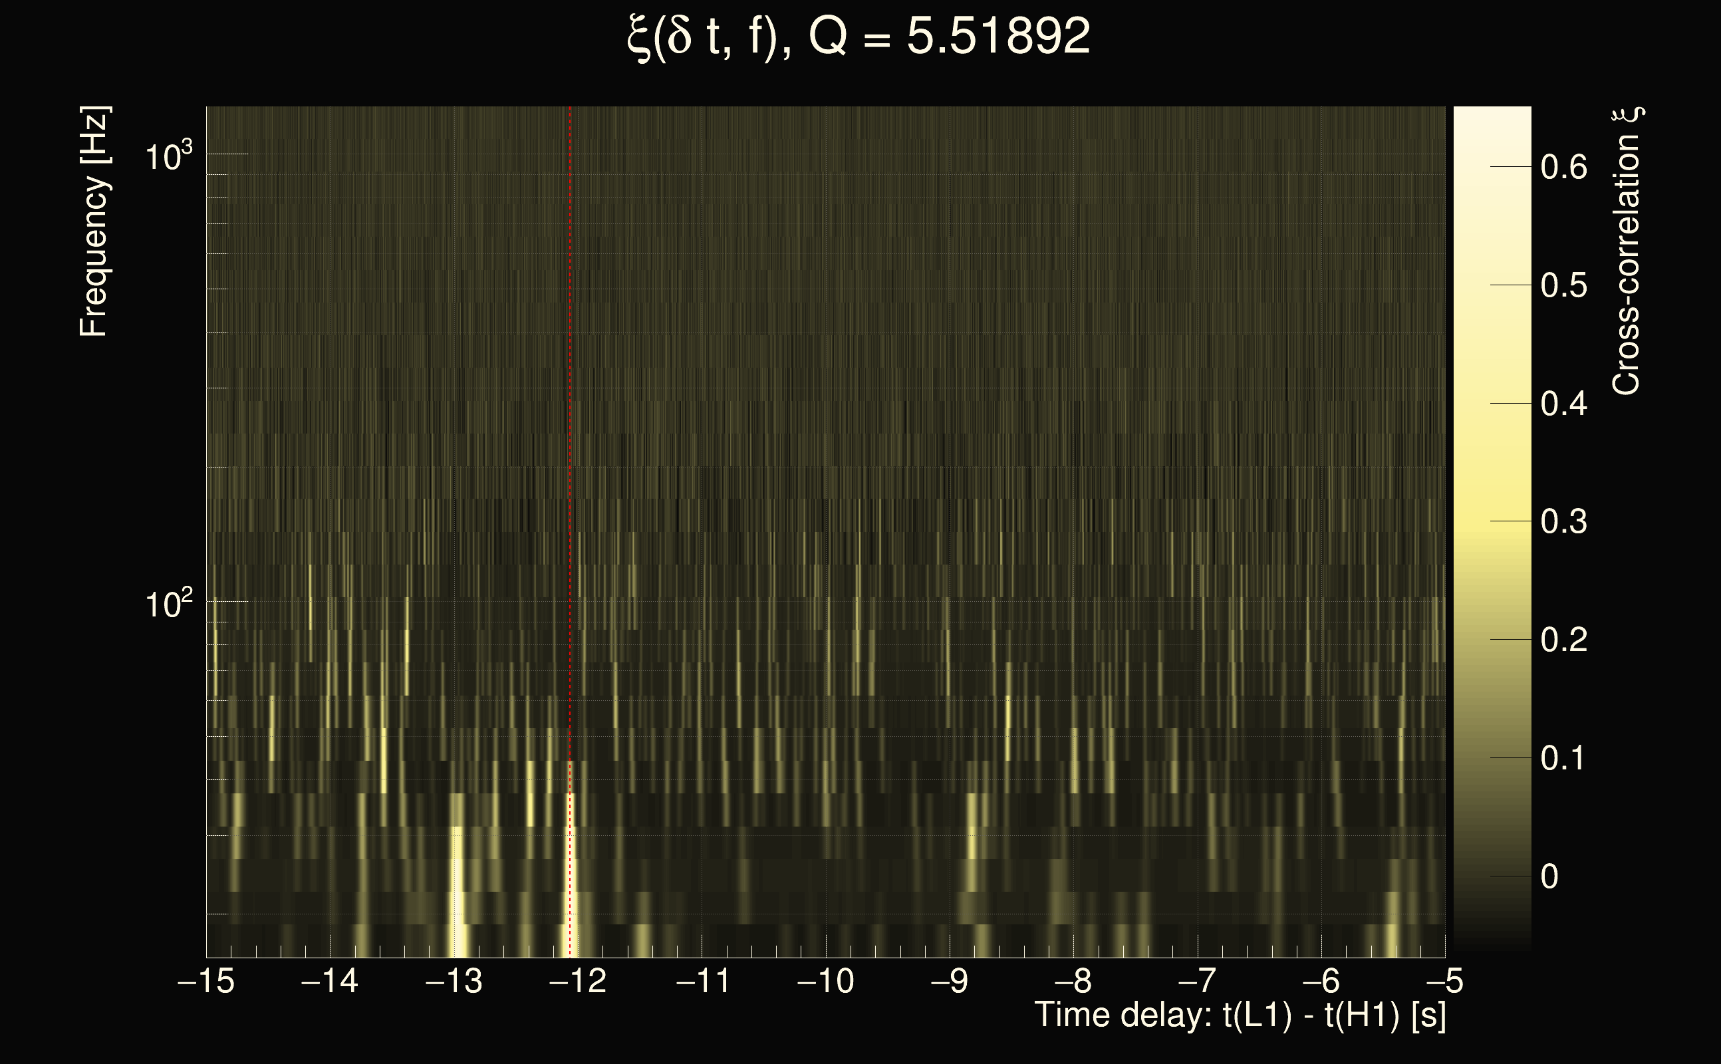Viewport: 1721px width, 1064px height.
Task: Click the 0.6 tick on the colorbar
Action: pos(1563,168)
